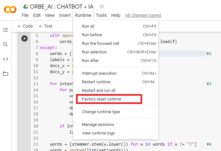This screenshot has width=221, height=151.
Task: Select Run the focused cell
Action: click(116, 43)
